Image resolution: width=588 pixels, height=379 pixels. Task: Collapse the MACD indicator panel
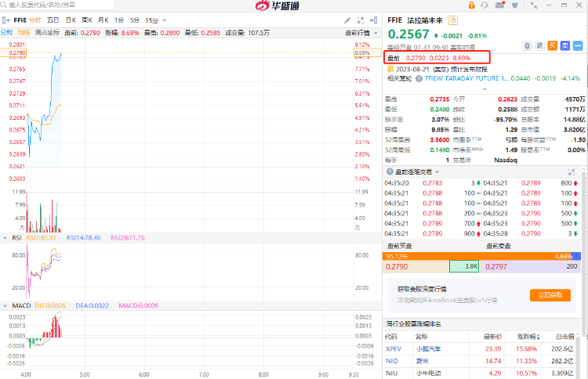pos(5,306)
